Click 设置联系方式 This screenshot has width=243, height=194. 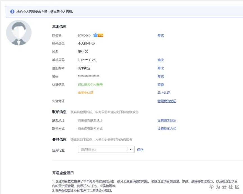point(167,129)
